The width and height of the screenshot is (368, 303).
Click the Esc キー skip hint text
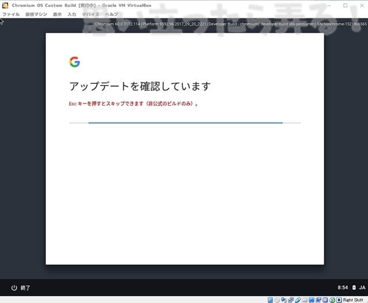coord(133,103)
